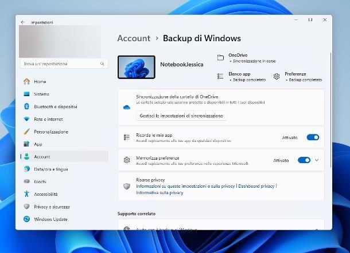Click the 'NotebookJessica' device name
Screen dimensions: 350x253
coord(182,64)
